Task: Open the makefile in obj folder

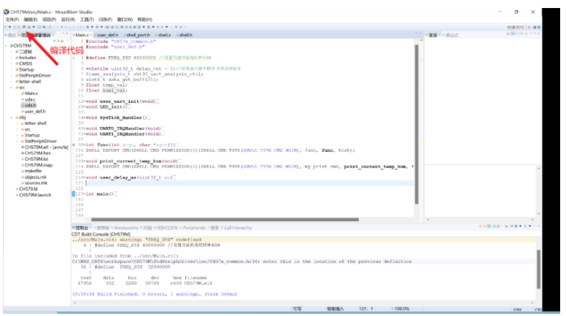Action: [x=33, y=171]
